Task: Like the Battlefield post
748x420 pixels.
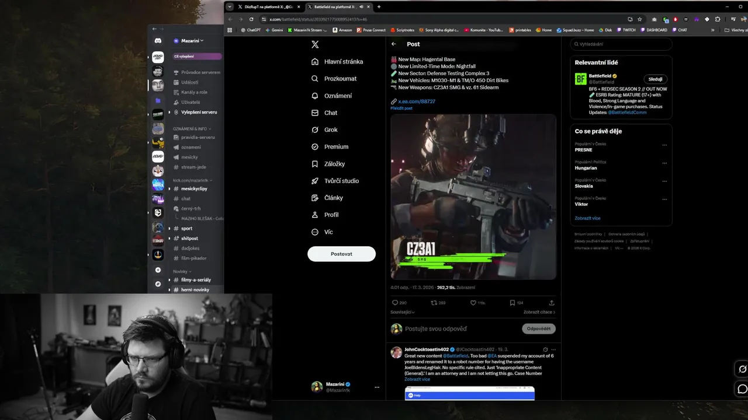Action: 477,303
